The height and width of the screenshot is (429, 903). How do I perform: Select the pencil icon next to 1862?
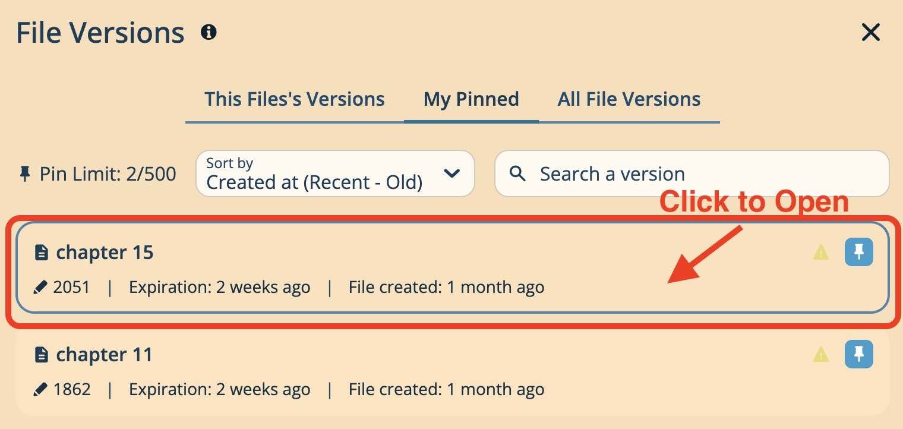pos(40,389)
